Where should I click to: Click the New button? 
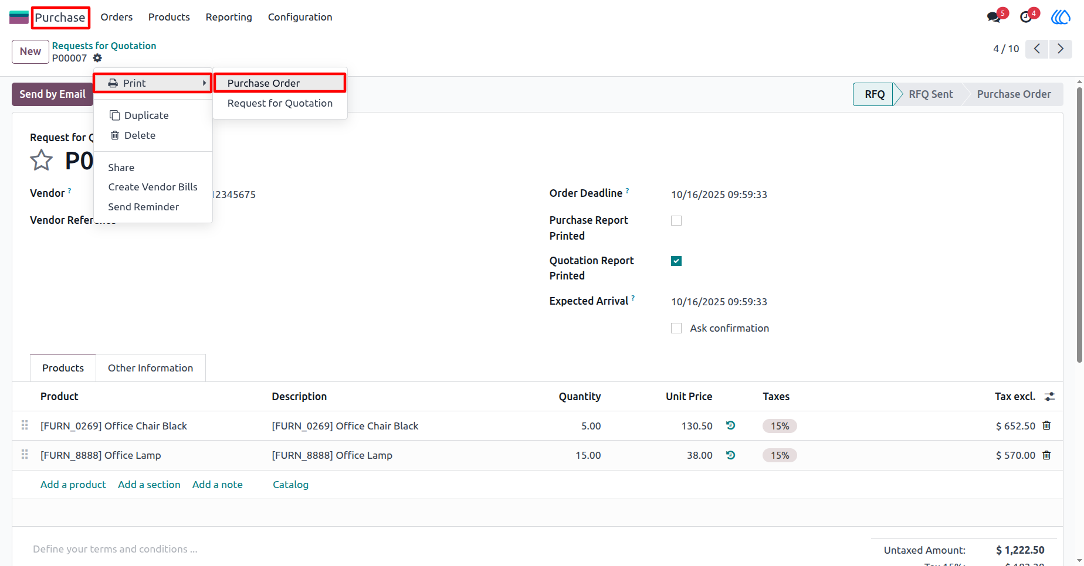[31, 52]
